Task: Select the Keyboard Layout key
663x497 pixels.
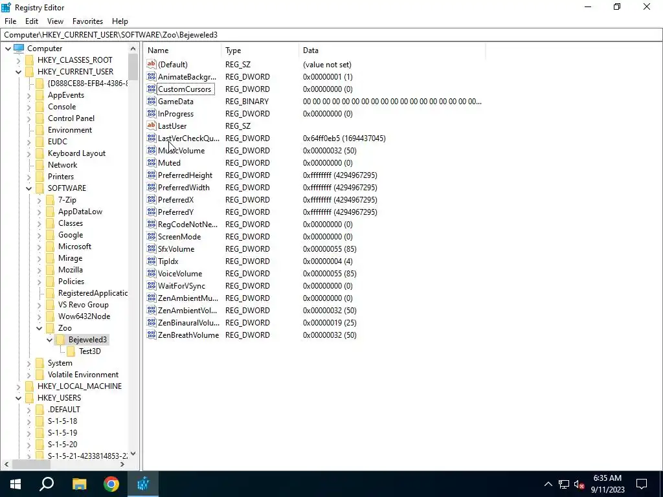Action: (x=76, y=153)
